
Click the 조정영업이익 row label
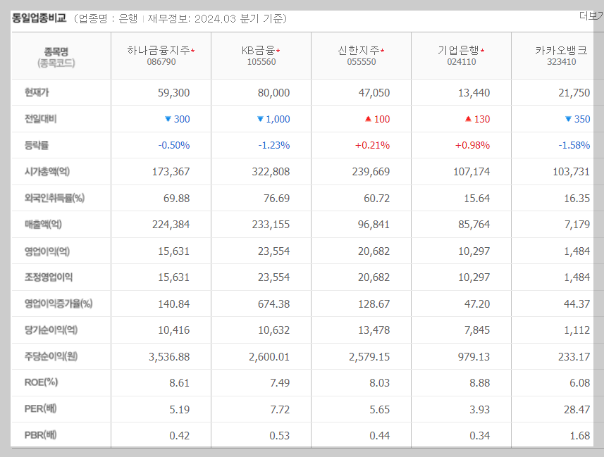click(x=49, y=277)
